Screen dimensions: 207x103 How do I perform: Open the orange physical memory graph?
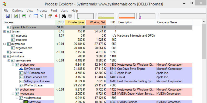pos(127,16)
